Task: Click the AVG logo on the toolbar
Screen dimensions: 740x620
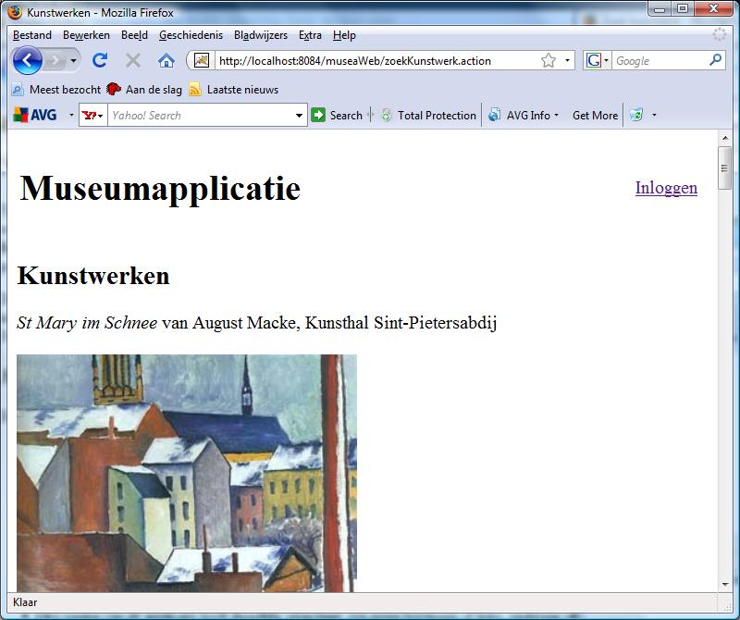Action: point(35,116)
